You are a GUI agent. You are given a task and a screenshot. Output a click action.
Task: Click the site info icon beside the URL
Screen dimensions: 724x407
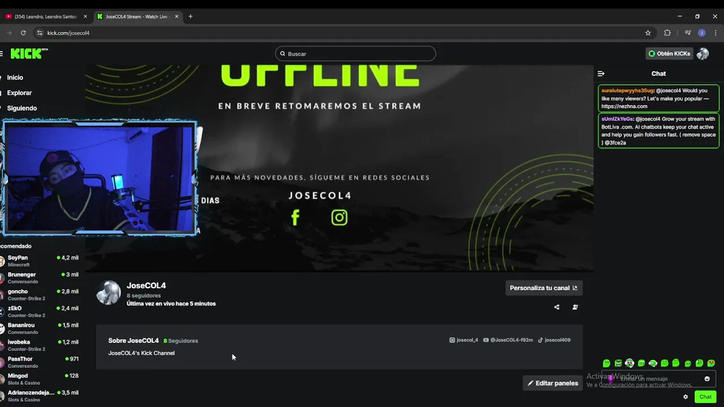pyautogui.click(x=40, y=33)
